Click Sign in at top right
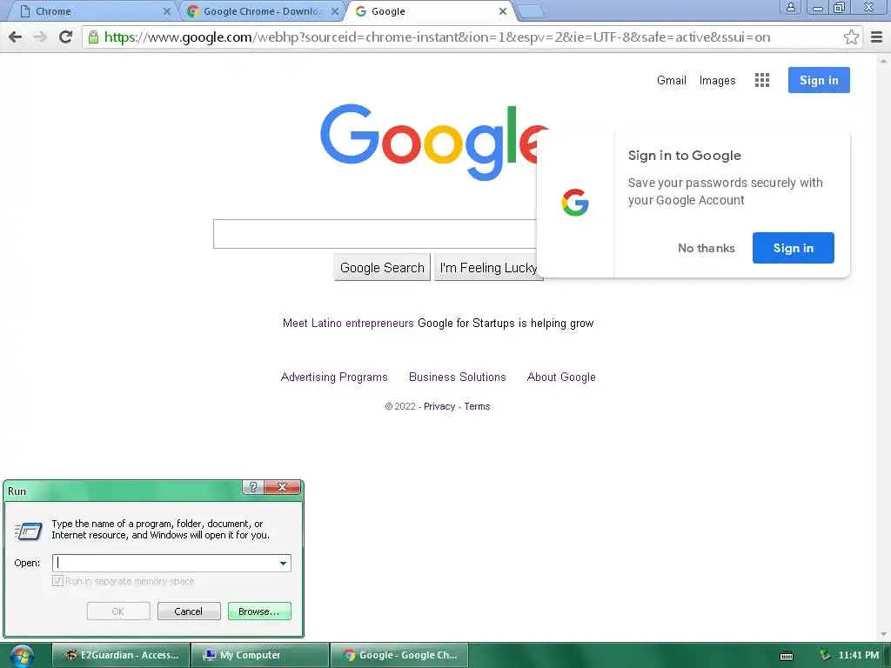 click(x=818, y=80)
